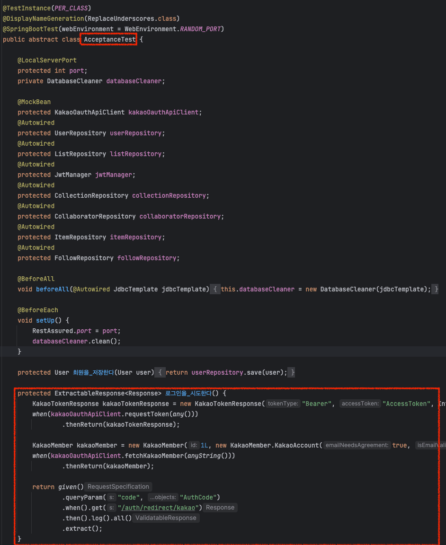This screenshot has height=545, width=446.
Task: Click the @BeforeAll annotation
Action: pyautogui.click(x=36, y=279)
